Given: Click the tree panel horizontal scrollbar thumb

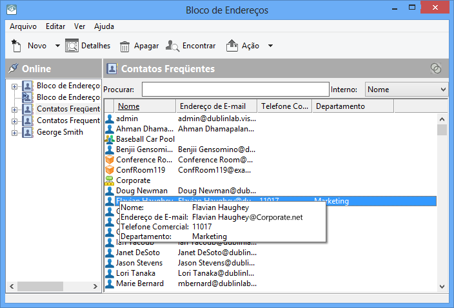Looking at the screenshot, I should point(40,286).
